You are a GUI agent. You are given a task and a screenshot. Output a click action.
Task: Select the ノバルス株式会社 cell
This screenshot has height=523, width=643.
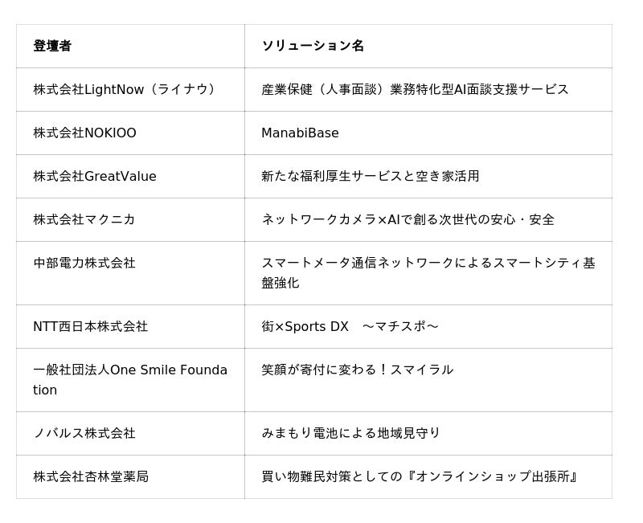(84, 433)
